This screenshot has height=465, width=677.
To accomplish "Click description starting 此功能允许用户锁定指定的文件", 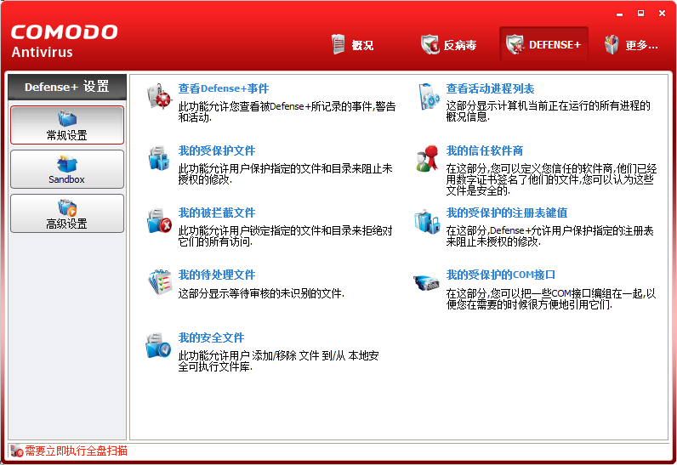I will (286, 236).
